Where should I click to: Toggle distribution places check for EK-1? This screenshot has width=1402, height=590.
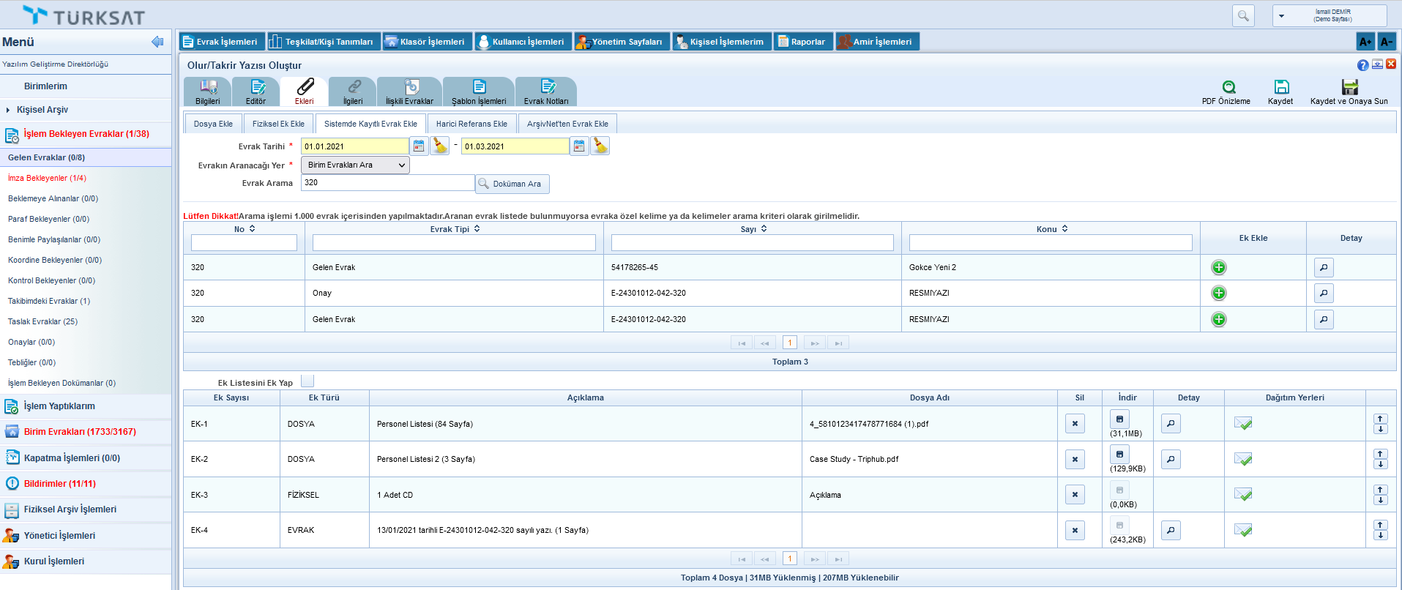coord(1242,424)
